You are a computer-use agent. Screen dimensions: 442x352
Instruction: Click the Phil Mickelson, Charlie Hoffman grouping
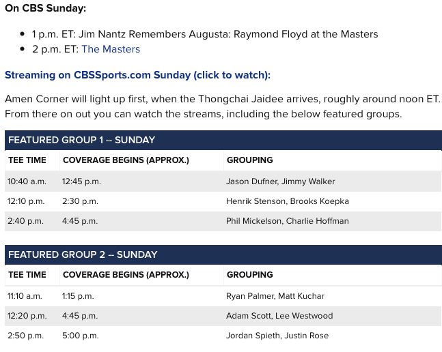pyautogui.click(x=288, y=221)
